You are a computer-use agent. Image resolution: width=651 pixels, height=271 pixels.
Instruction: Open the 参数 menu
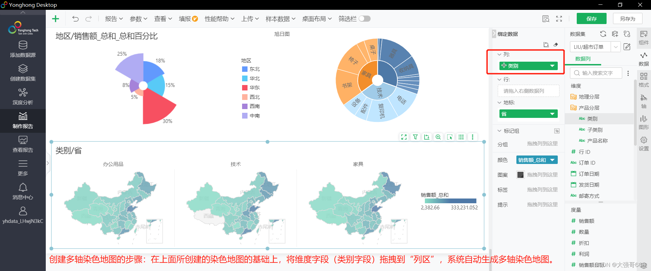click(x=138, y=19)
